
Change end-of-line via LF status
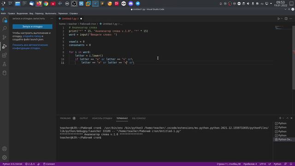tap(269, 164)
